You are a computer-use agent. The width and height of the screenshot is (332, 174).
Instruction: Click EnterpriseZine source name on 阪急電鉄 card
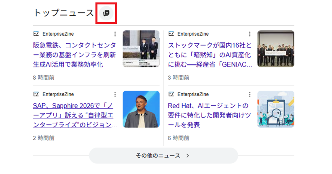(58, 34)
